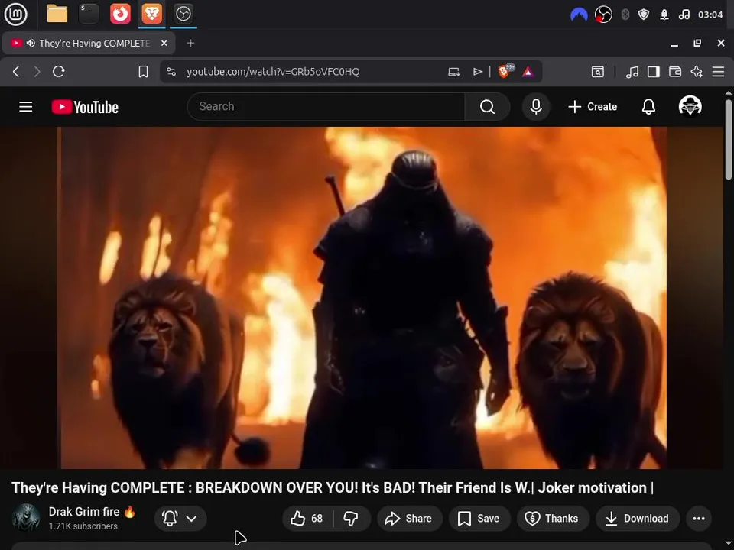
Task: Expand the subscription notification bell dropdown
Action: [180, 518]
